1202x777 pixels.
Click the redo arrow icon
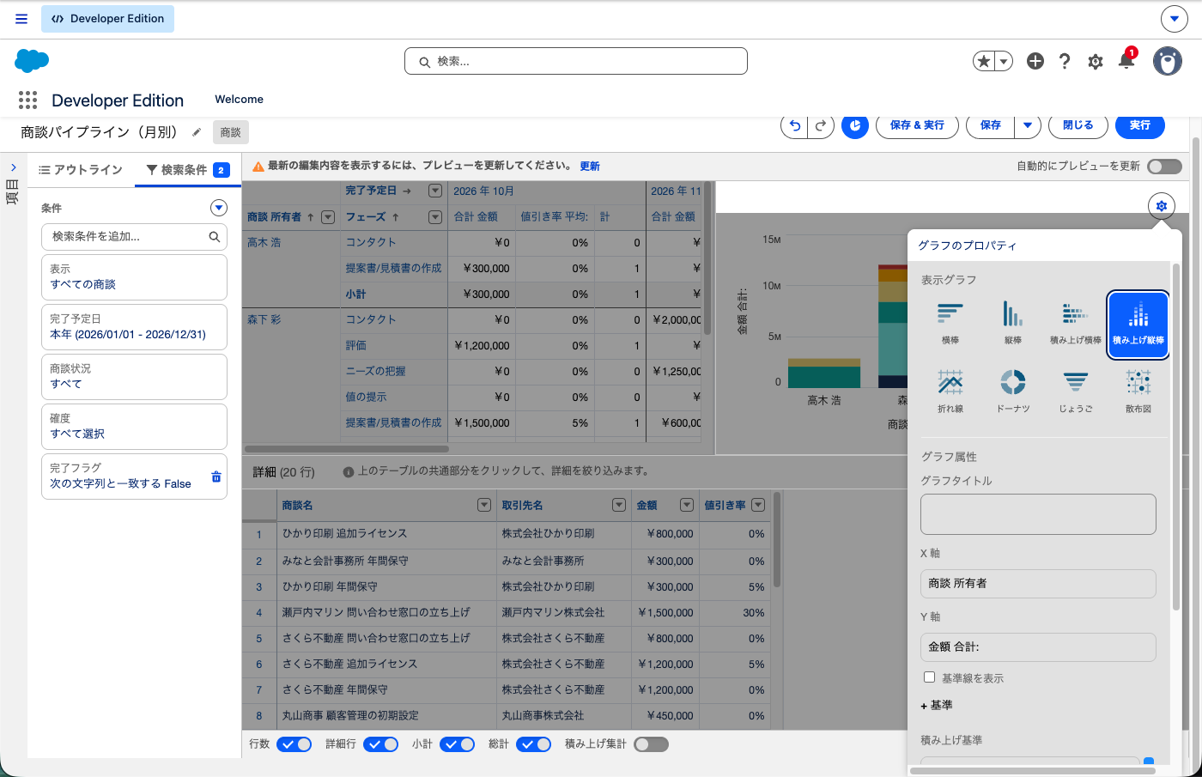(821, 125)
